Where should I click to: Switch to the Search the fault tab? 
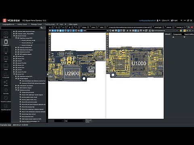pos(189,34)
